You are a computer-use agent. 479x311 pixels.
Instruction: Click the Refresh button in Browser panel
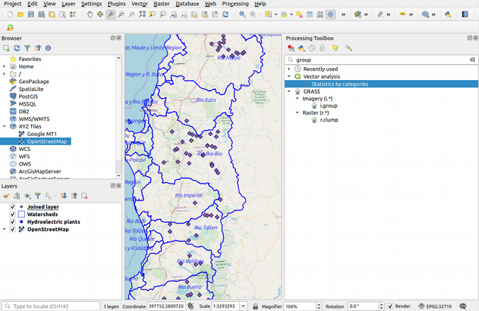tap(16, 47)
